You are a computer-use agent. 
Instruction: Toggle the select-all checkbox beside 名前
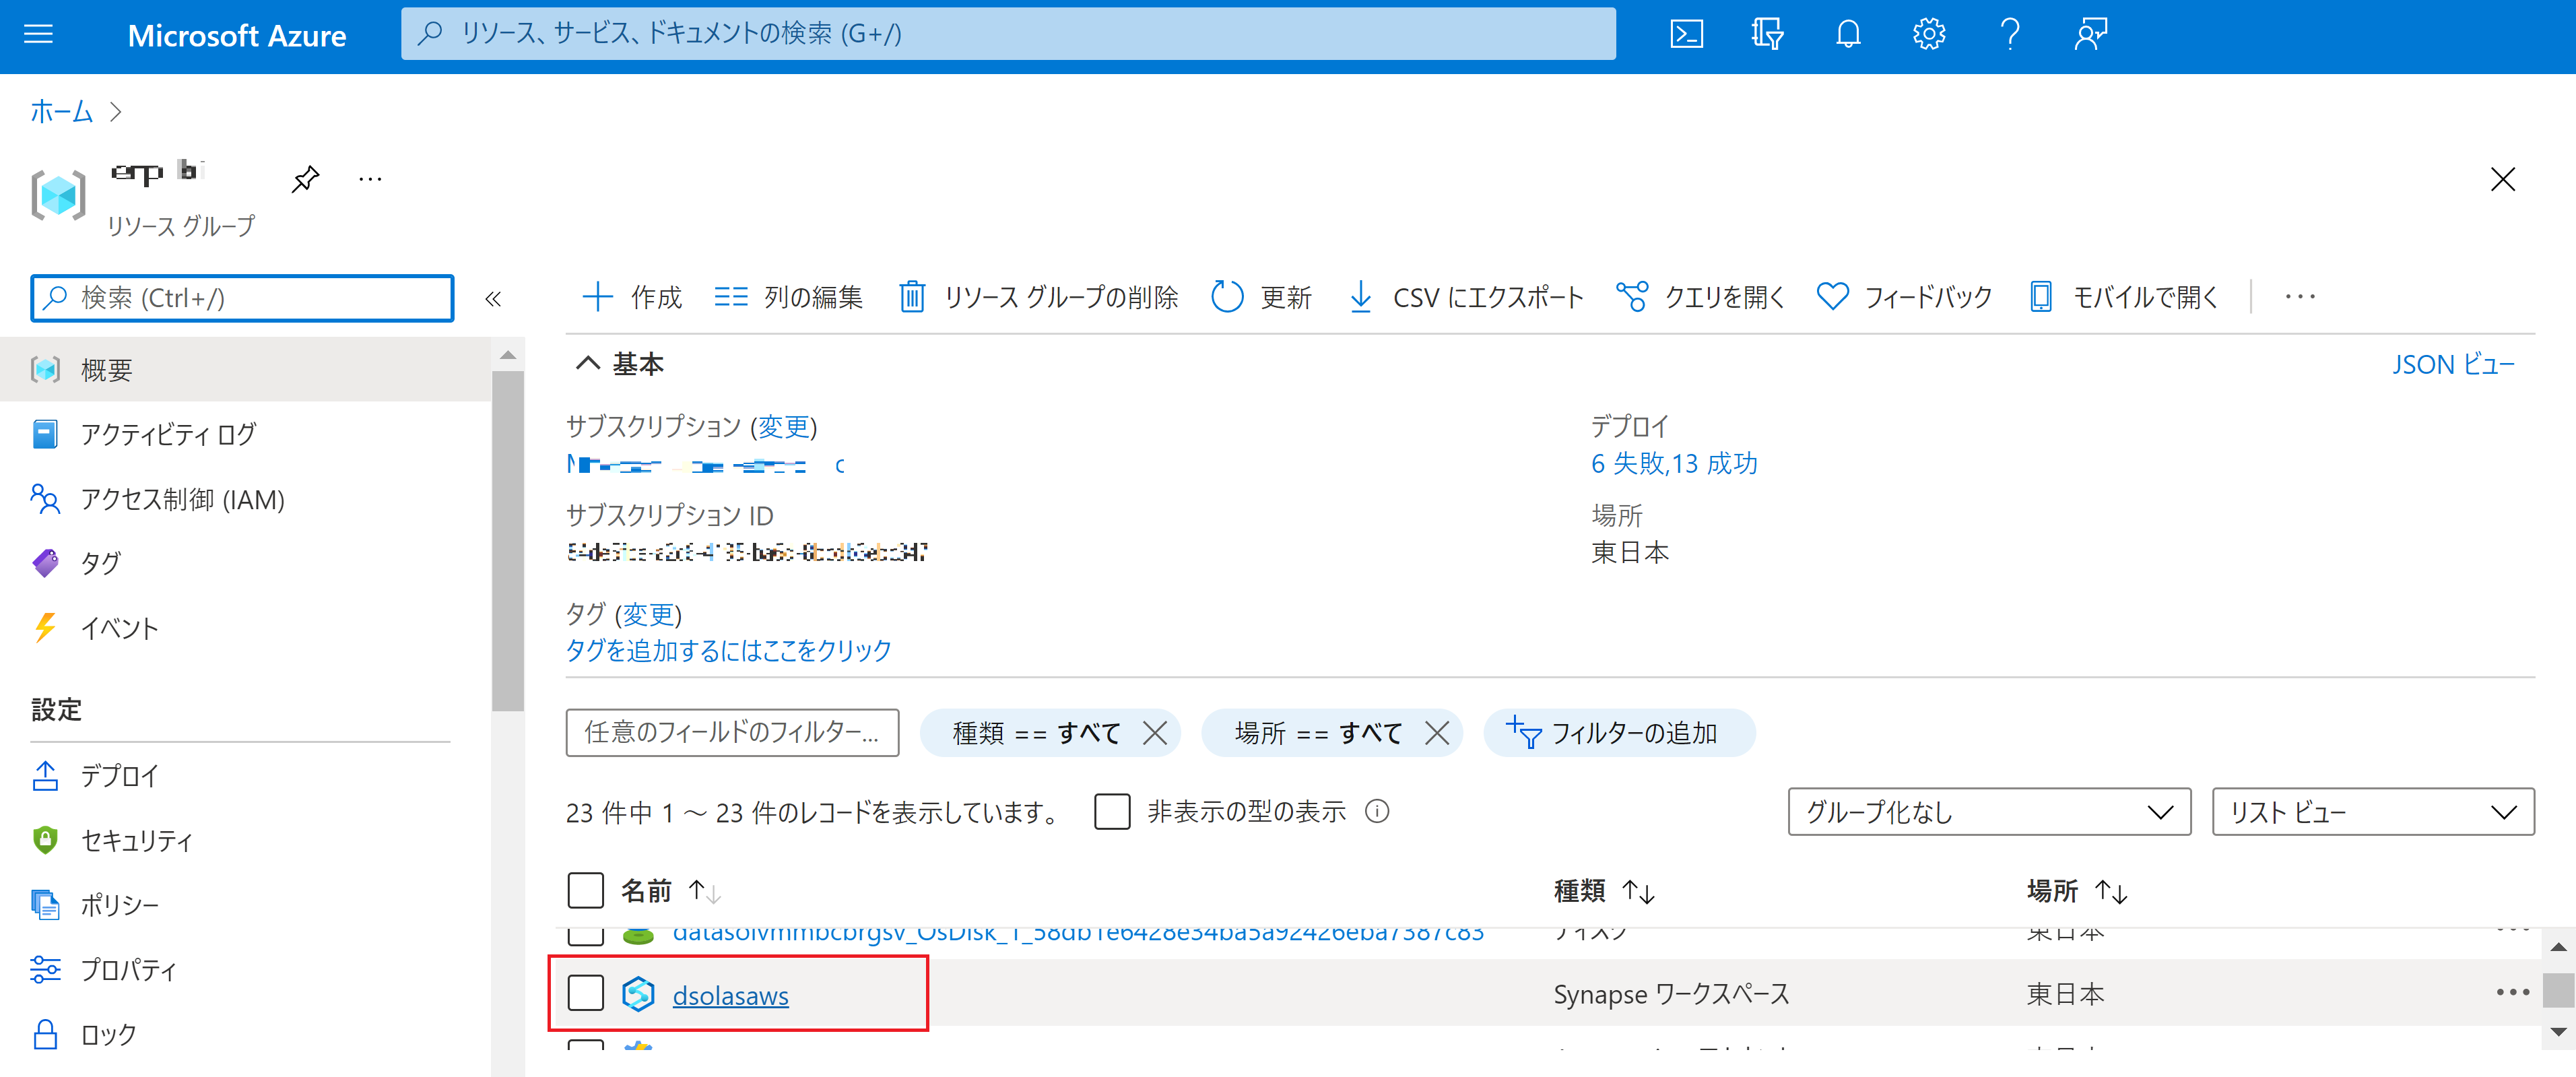586,890
